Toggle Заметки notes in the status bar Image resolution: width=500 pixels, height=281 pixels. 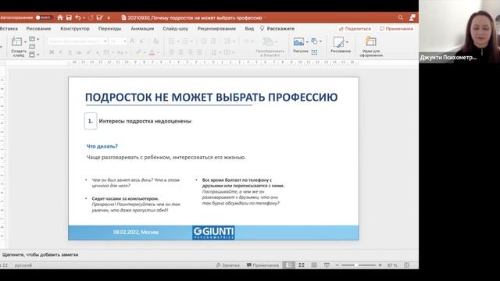(x=227, y=265)
